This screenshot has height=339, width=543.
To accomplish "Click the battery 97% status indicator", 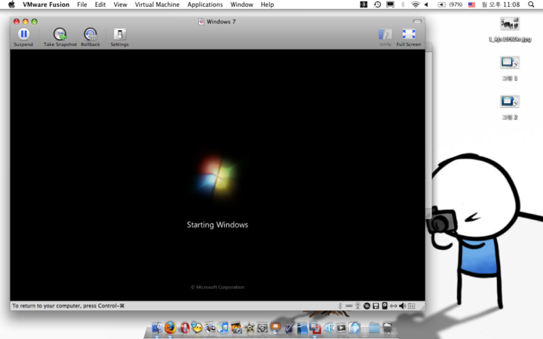I will (449, 5).
